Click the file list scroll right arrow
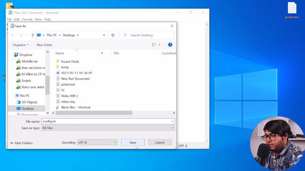Viewport: 305px width, 171px height. [x=173, y=113]
